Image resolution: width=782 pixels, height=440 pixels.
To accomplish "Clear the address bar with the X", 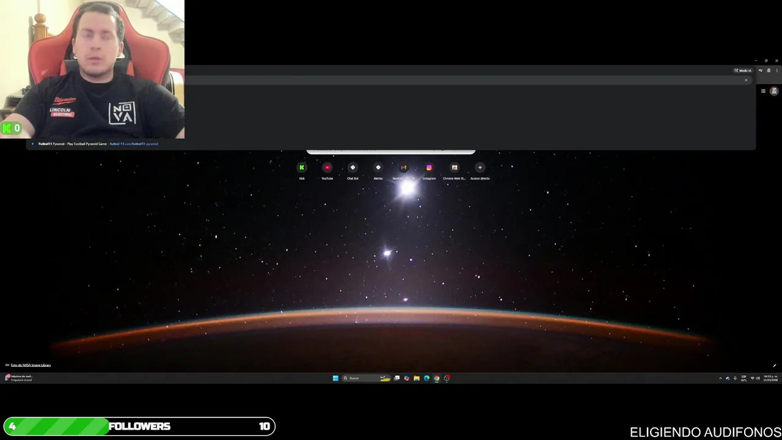I will coord(746,80).
